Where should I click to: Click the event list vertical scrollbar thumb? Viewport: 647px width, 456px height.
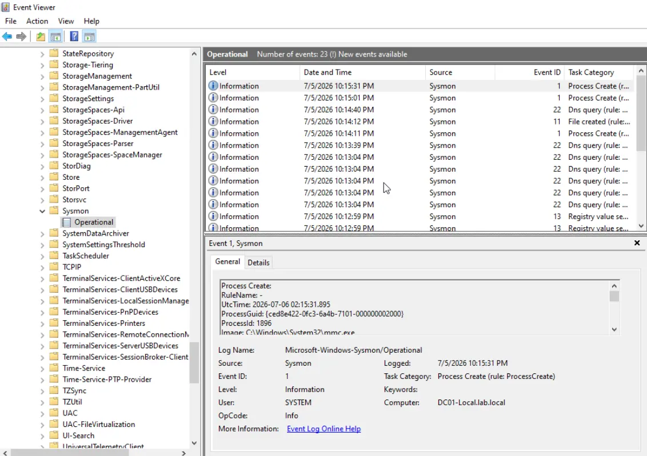click(x=641, y=113)
